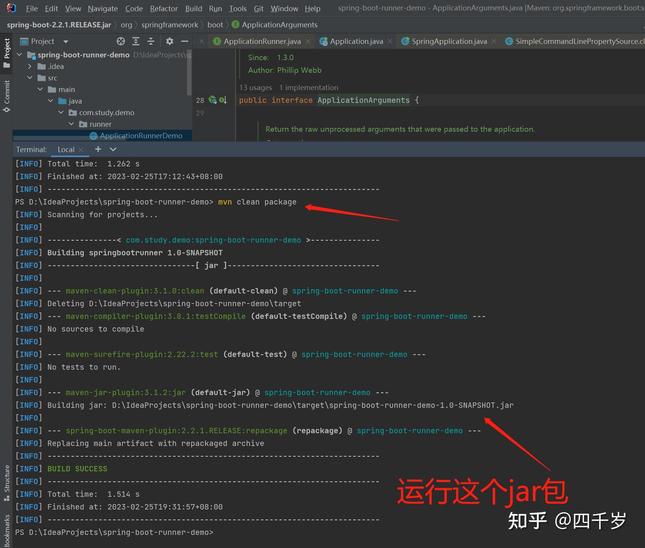Click the '13 usages' inlay hint
The image size is (645, 548).
pyautogui.click(x=256, y=87)
